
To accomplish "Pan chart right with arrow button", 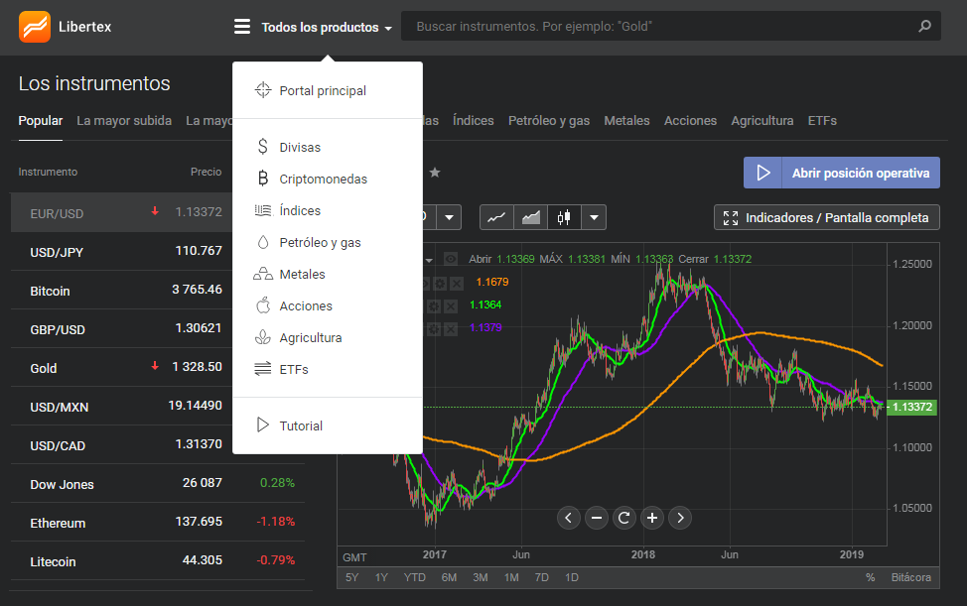I will coord(680,518).
